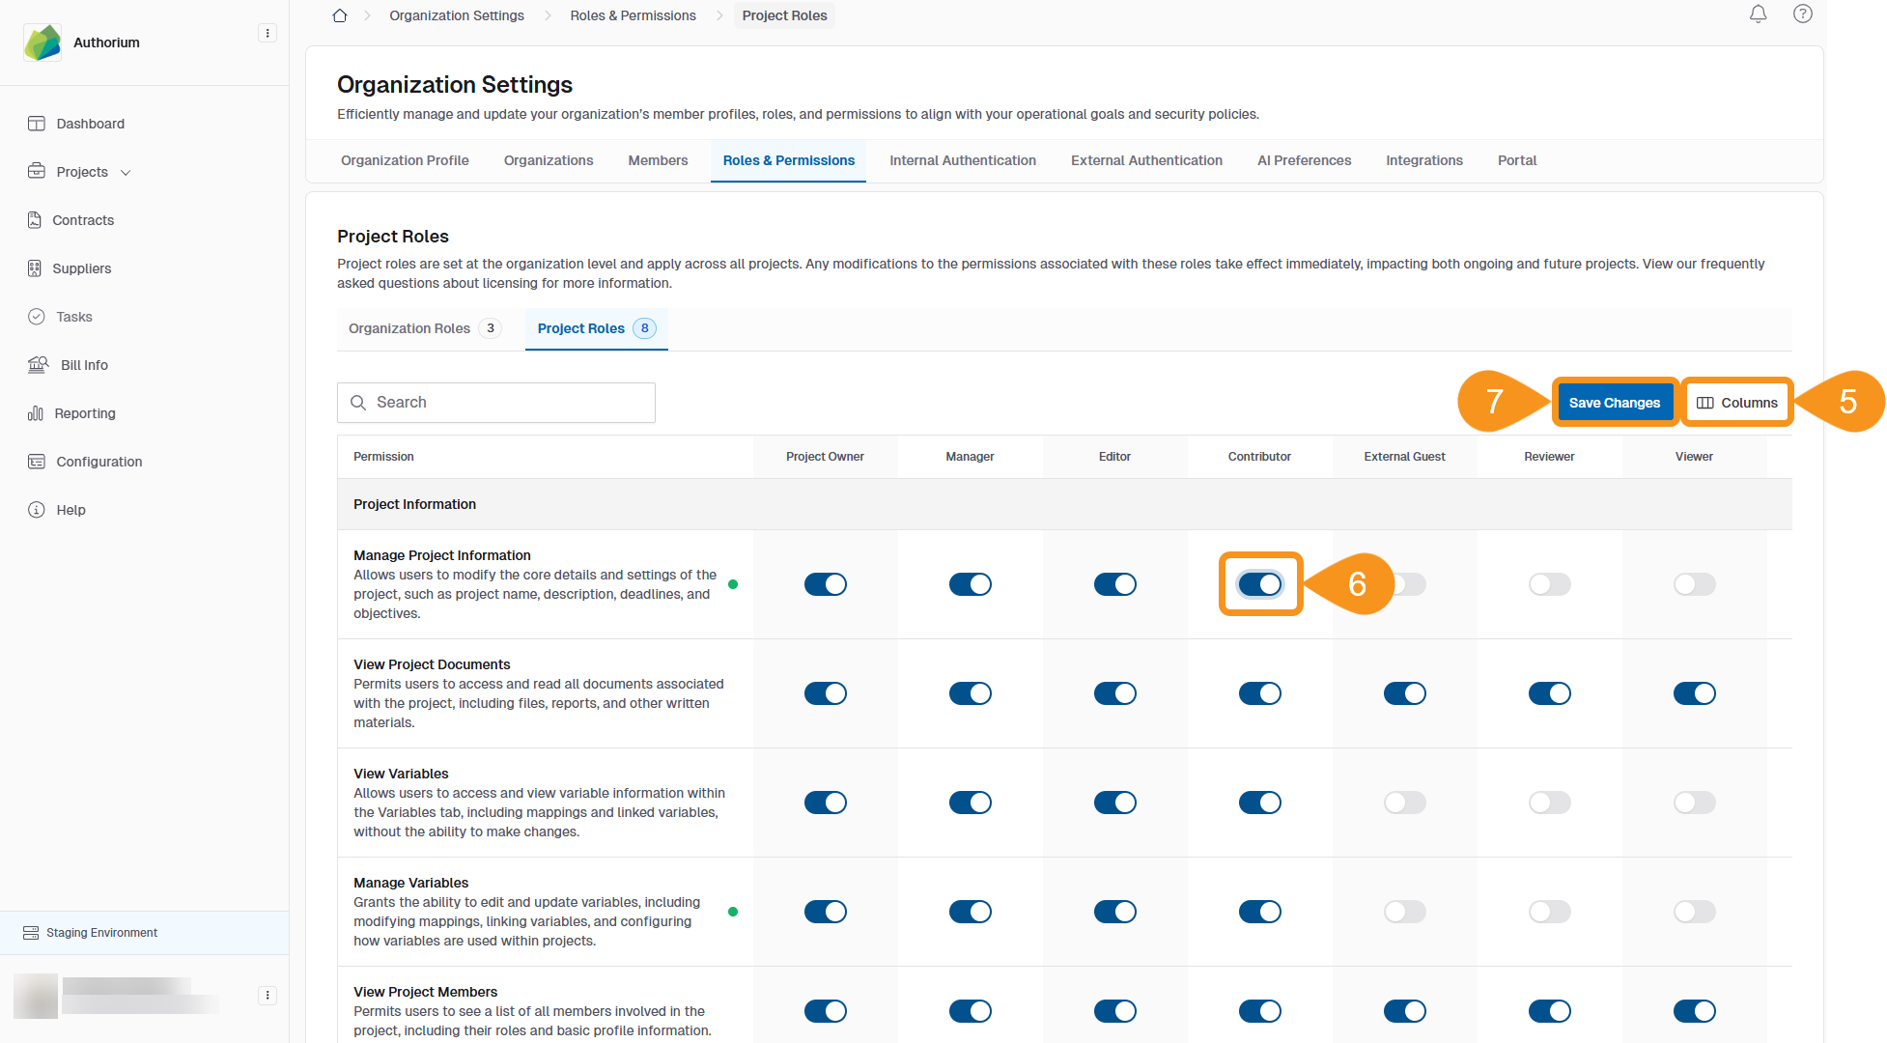Open Reporting chart icon item
The width and height of the screenshot is (1887, 1043).
pyautogui.click(x=37, y=413)
